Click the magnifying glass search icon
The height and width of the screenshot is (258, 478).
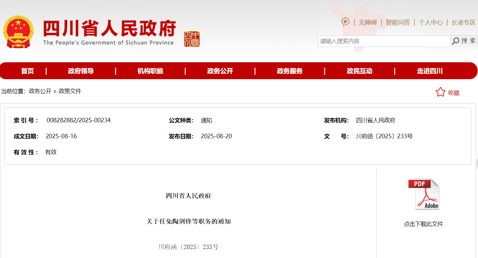(x=456, y=41)
